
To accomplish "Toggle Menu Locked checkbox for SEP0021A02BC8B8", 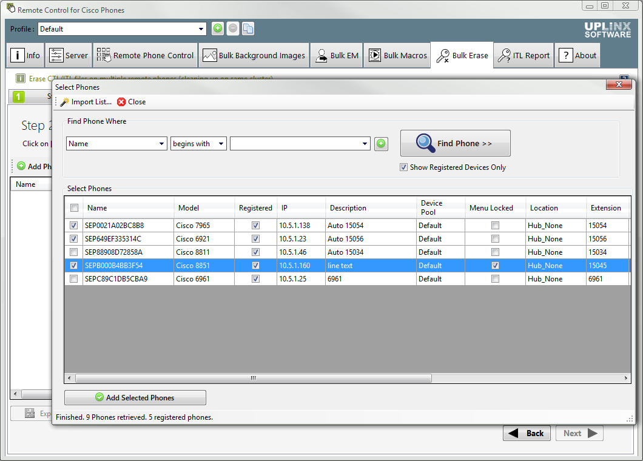I will coord(496,226).
